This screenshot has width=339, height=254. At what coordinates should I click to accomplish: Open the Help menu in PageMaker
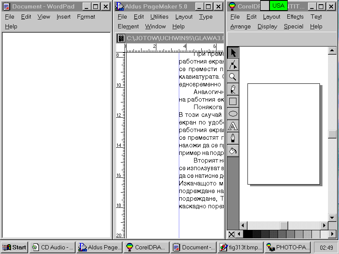178,26
